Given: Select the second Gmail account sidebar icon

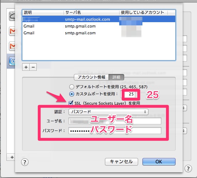Looking at the screenshot, I should (x=12, y=46).
